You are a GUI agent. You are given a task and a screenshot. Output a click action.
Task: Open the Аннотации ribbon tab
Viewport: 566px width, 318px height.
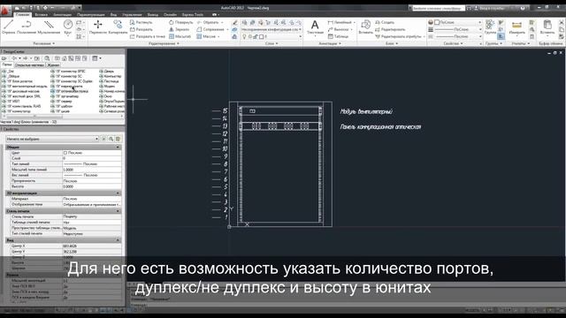point(63,14)
